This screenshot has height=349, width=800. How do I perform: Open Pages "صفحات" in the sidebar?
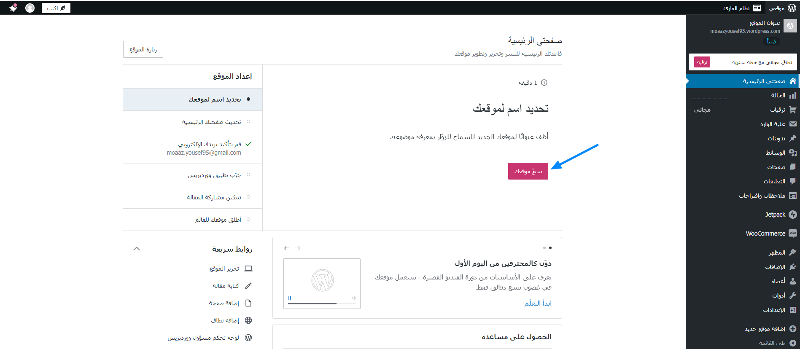click(x=742, y=167)
